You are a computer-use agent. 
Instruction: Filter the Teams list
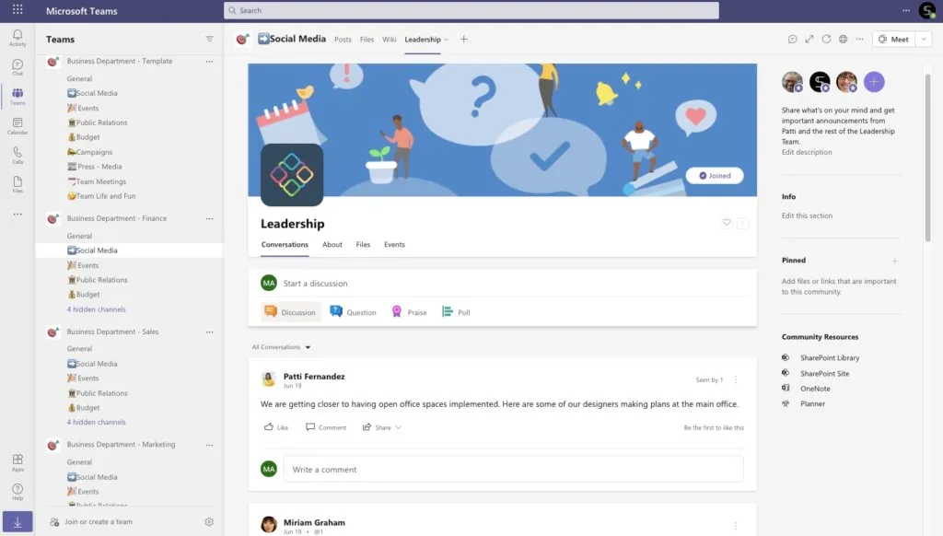[209, 39]
